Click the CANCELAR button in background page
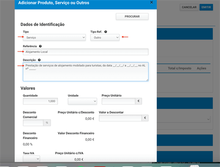The height and width of the screenshot is (167, 220). [189, 7]
